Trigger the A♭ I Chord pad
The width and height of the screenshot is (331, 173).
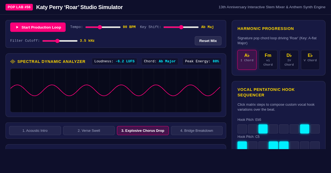(x=247, y=60)
